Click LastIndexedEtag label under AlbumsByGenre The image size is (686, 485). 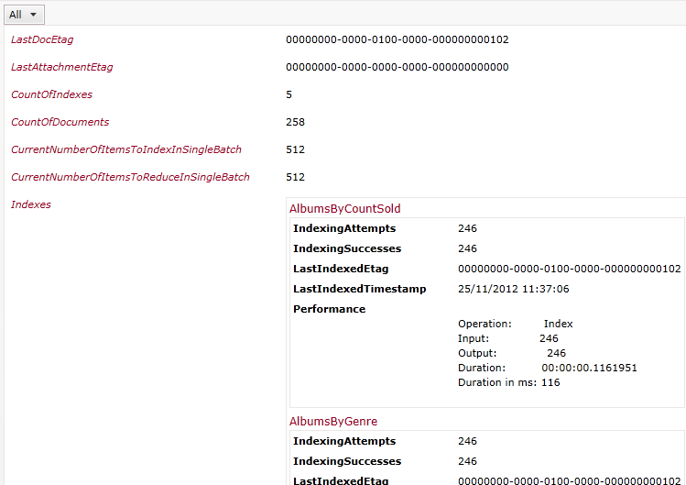(341, 480)
